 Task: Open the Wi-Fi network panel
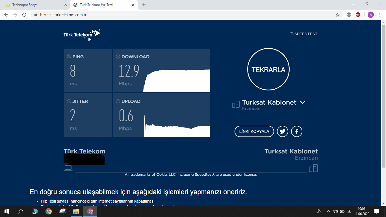click(x=349, y=211)
